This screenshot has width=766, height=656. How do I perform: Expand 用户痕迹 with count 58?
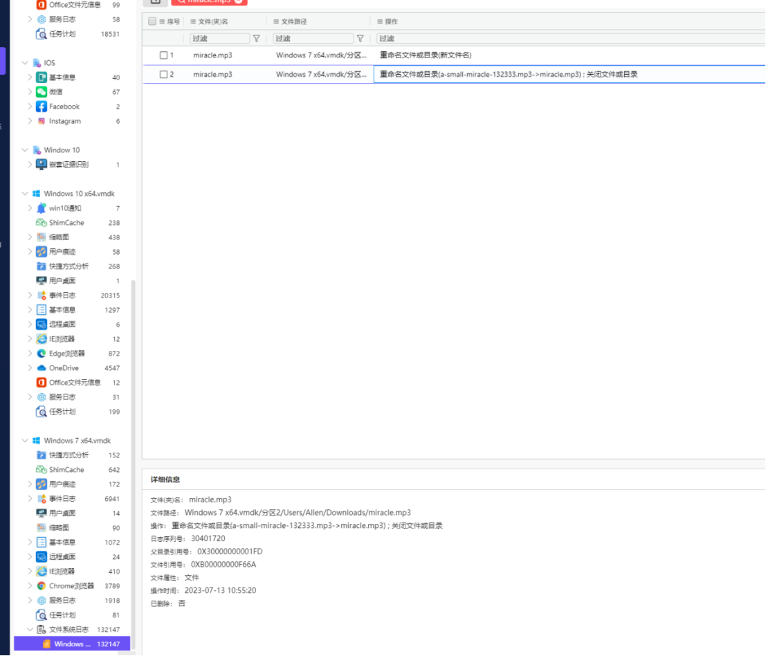30,252
